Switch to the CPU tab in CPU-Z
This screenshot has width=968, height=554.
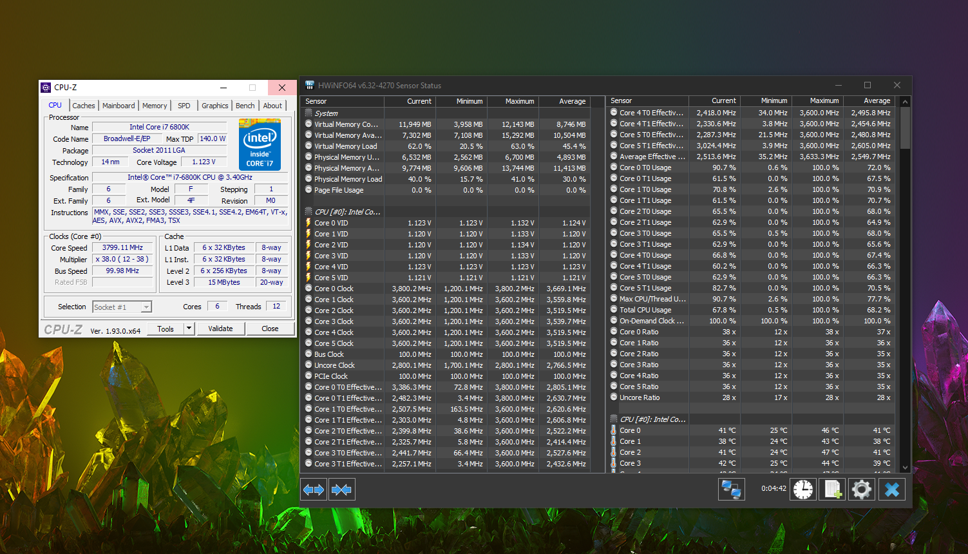tap(55, 106)
